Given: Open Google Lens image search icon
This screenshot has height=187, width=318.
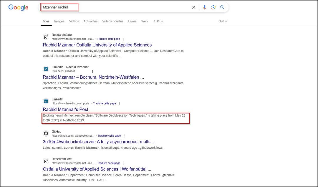Looking at the screenshot, I should 213,7.
